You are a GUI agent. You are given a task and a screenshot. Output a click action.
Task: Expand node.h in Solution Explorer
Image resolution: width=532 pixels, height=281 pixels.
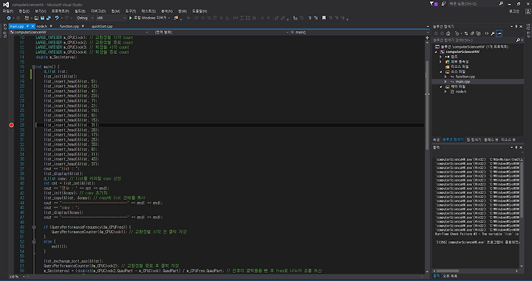(x=446, y=91)
